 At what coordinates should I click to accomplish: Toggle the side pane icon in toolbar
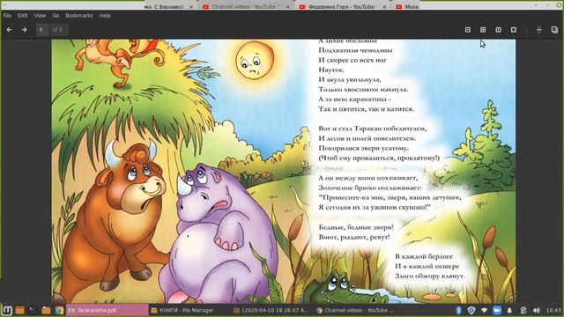(x=554, y=30)
